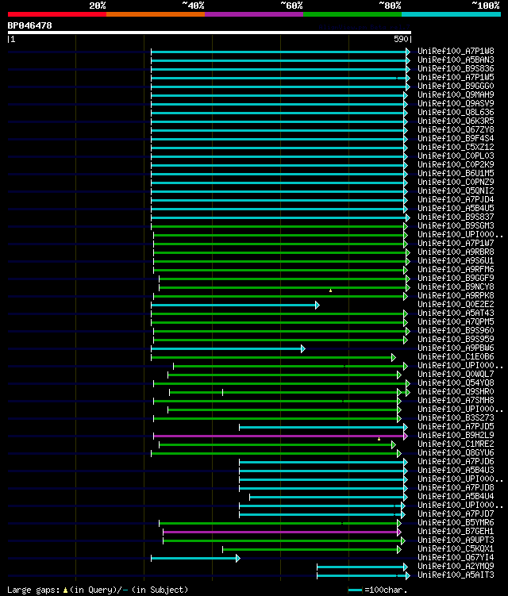The image size is (508, 596).
Task: Pick the UniRef100_C0PL03 label
Action: (456, 156)
